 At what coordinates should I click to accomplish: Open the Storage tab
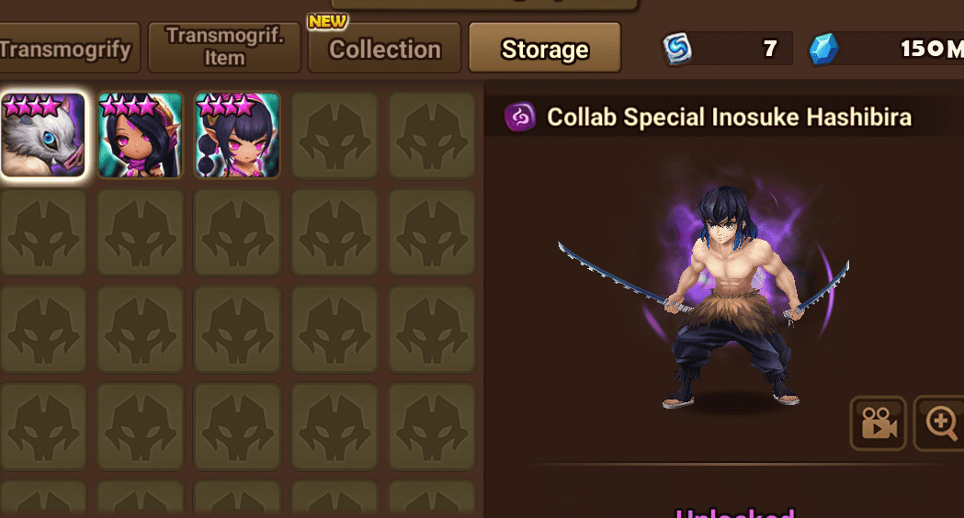click(545, 48)
